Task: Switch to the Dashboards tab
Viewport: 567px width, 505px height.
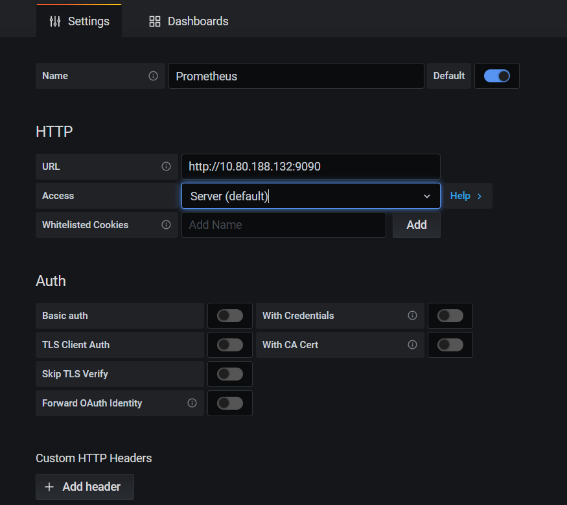Action: tap(189, 21)
